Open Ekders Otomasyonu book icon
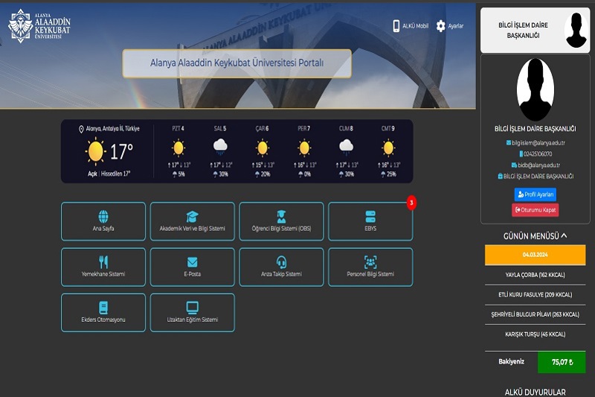Viewport: 595px width, 397px height. pyautogui.click(x=103, y=308)
